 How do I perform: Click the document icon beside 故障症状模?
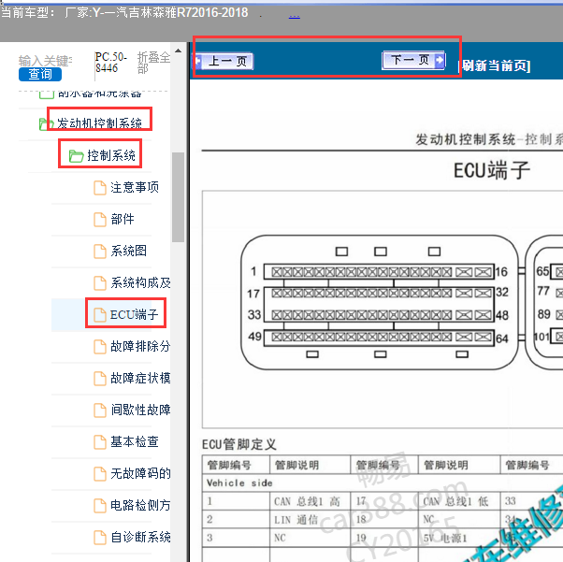tap(100, 379)
